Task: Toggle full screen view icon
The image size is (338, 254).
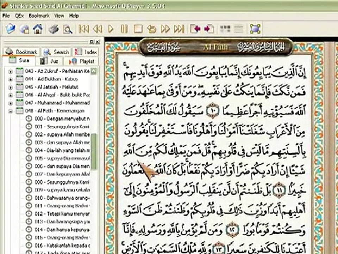Action: point(255,29)
